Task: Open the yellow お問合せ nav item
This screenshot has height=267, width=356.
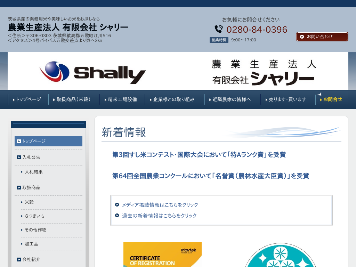Action: point(331,99)
